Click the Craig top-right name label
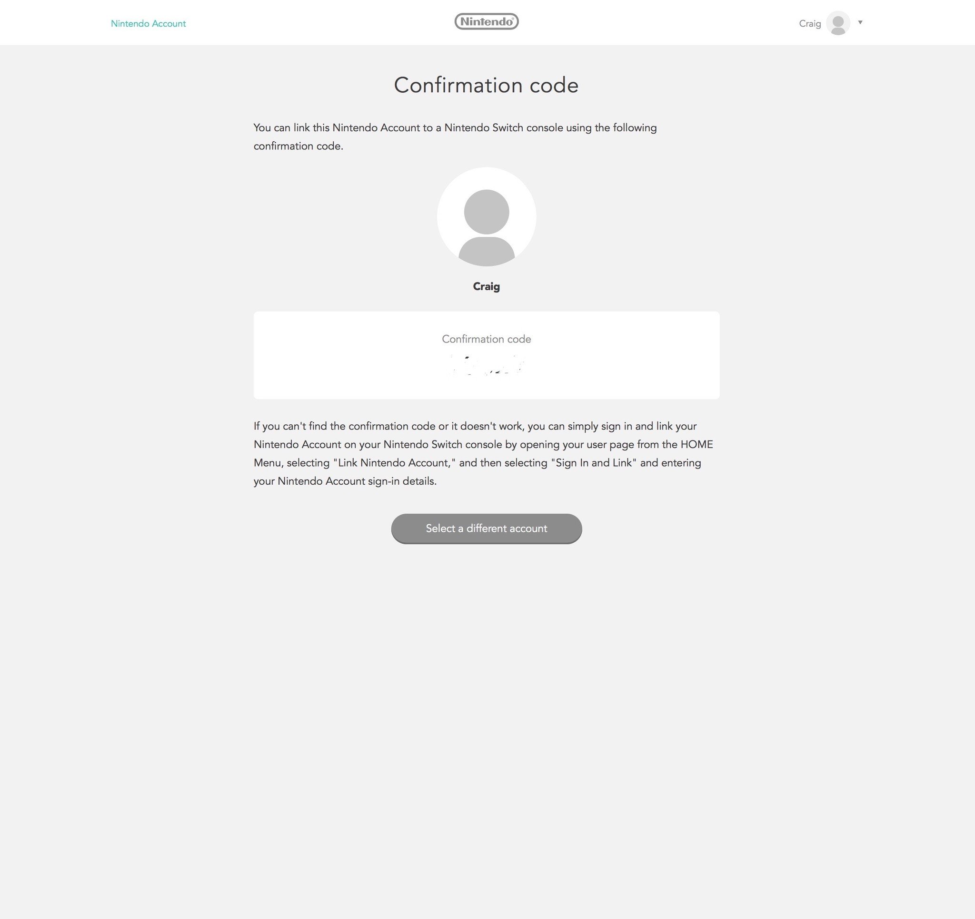Viewport: 975px width, 919px height. (x=810, y=23)
